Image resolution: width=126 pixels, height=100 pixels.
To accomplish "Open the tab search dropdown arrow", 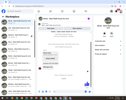I will click(x=2, y=2).
